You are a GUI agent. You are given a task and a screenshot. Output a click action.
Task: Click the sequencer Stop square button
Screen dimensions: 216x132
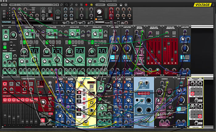pyautogui.click(x=5, y=83)
